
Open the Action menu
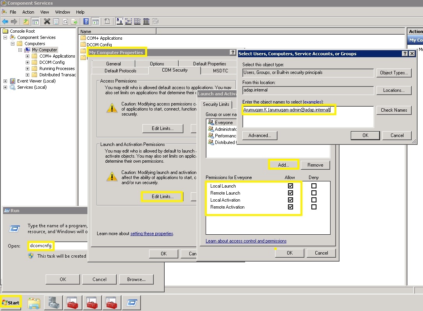point(28,12)
